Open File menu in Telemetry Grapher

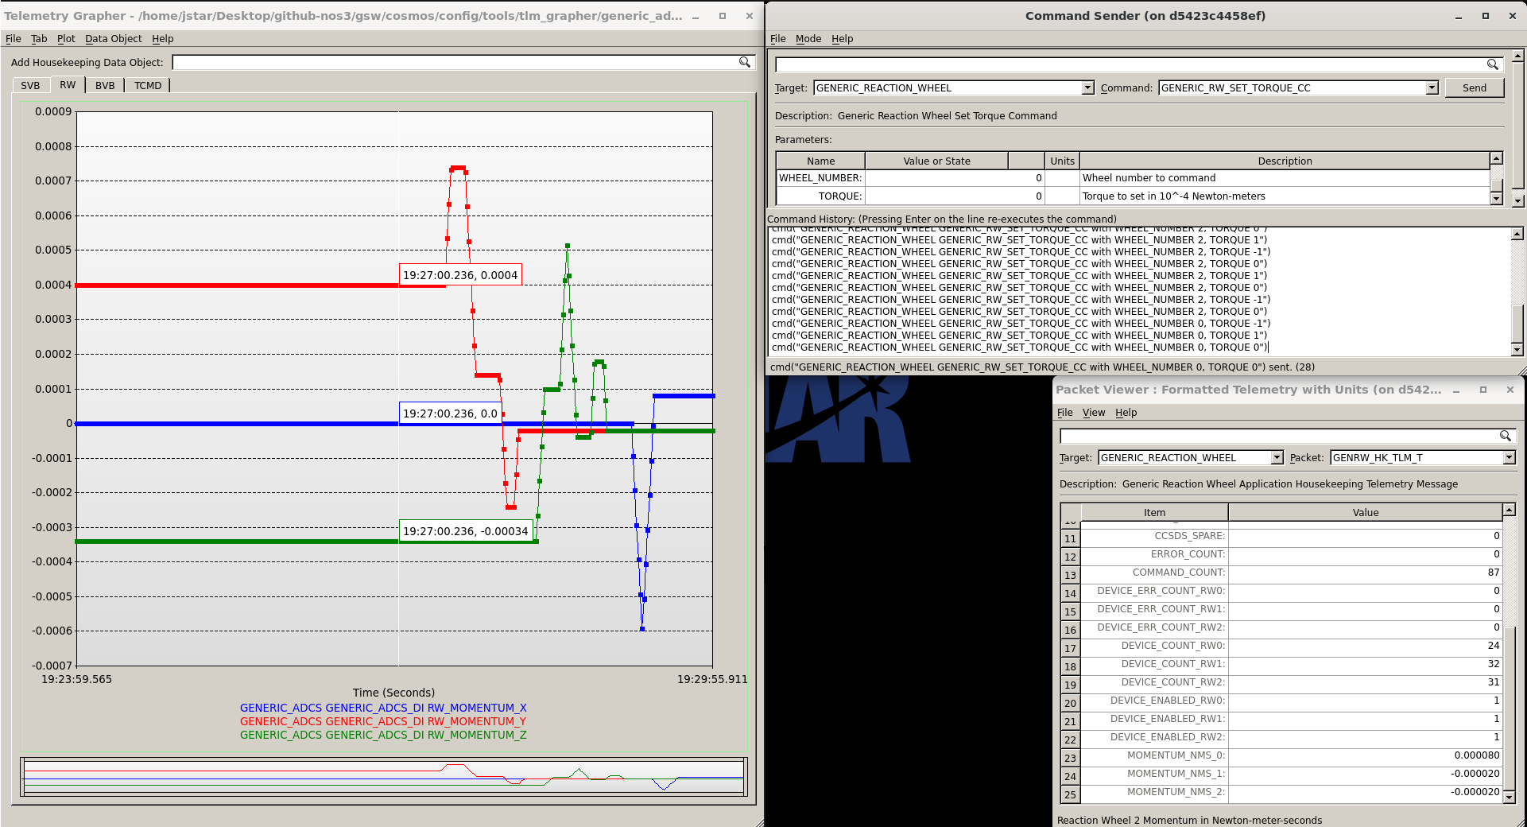pos(14,38)
